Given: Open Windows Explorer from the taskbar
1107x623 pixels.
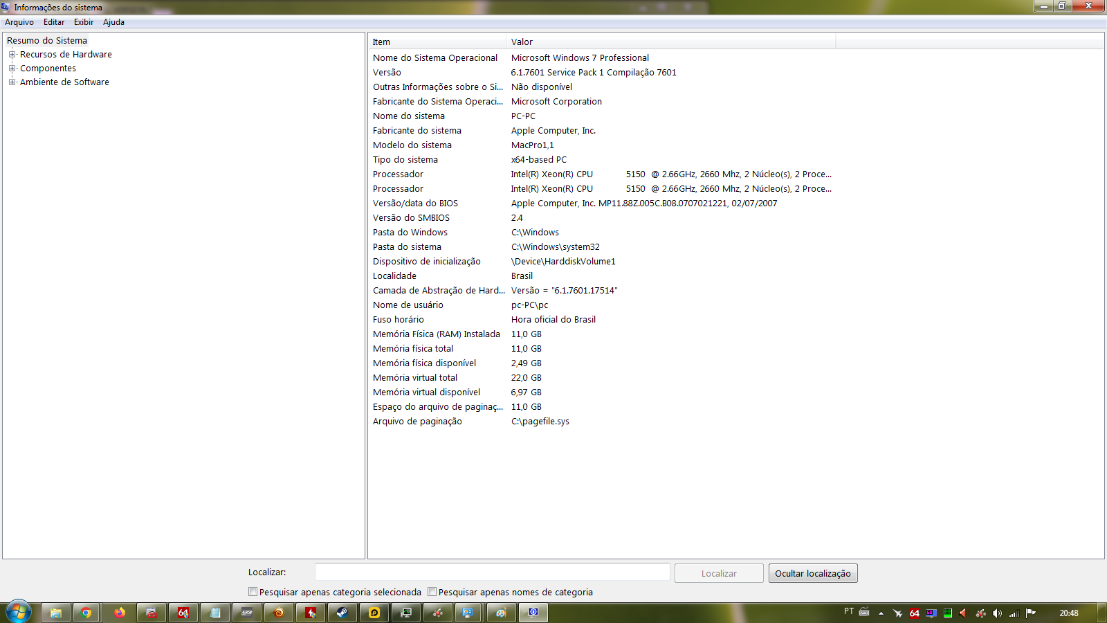Looking at the screenshot, I should coord(56,613).
